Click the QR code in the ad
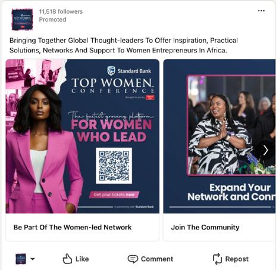 tap(114, 166)
